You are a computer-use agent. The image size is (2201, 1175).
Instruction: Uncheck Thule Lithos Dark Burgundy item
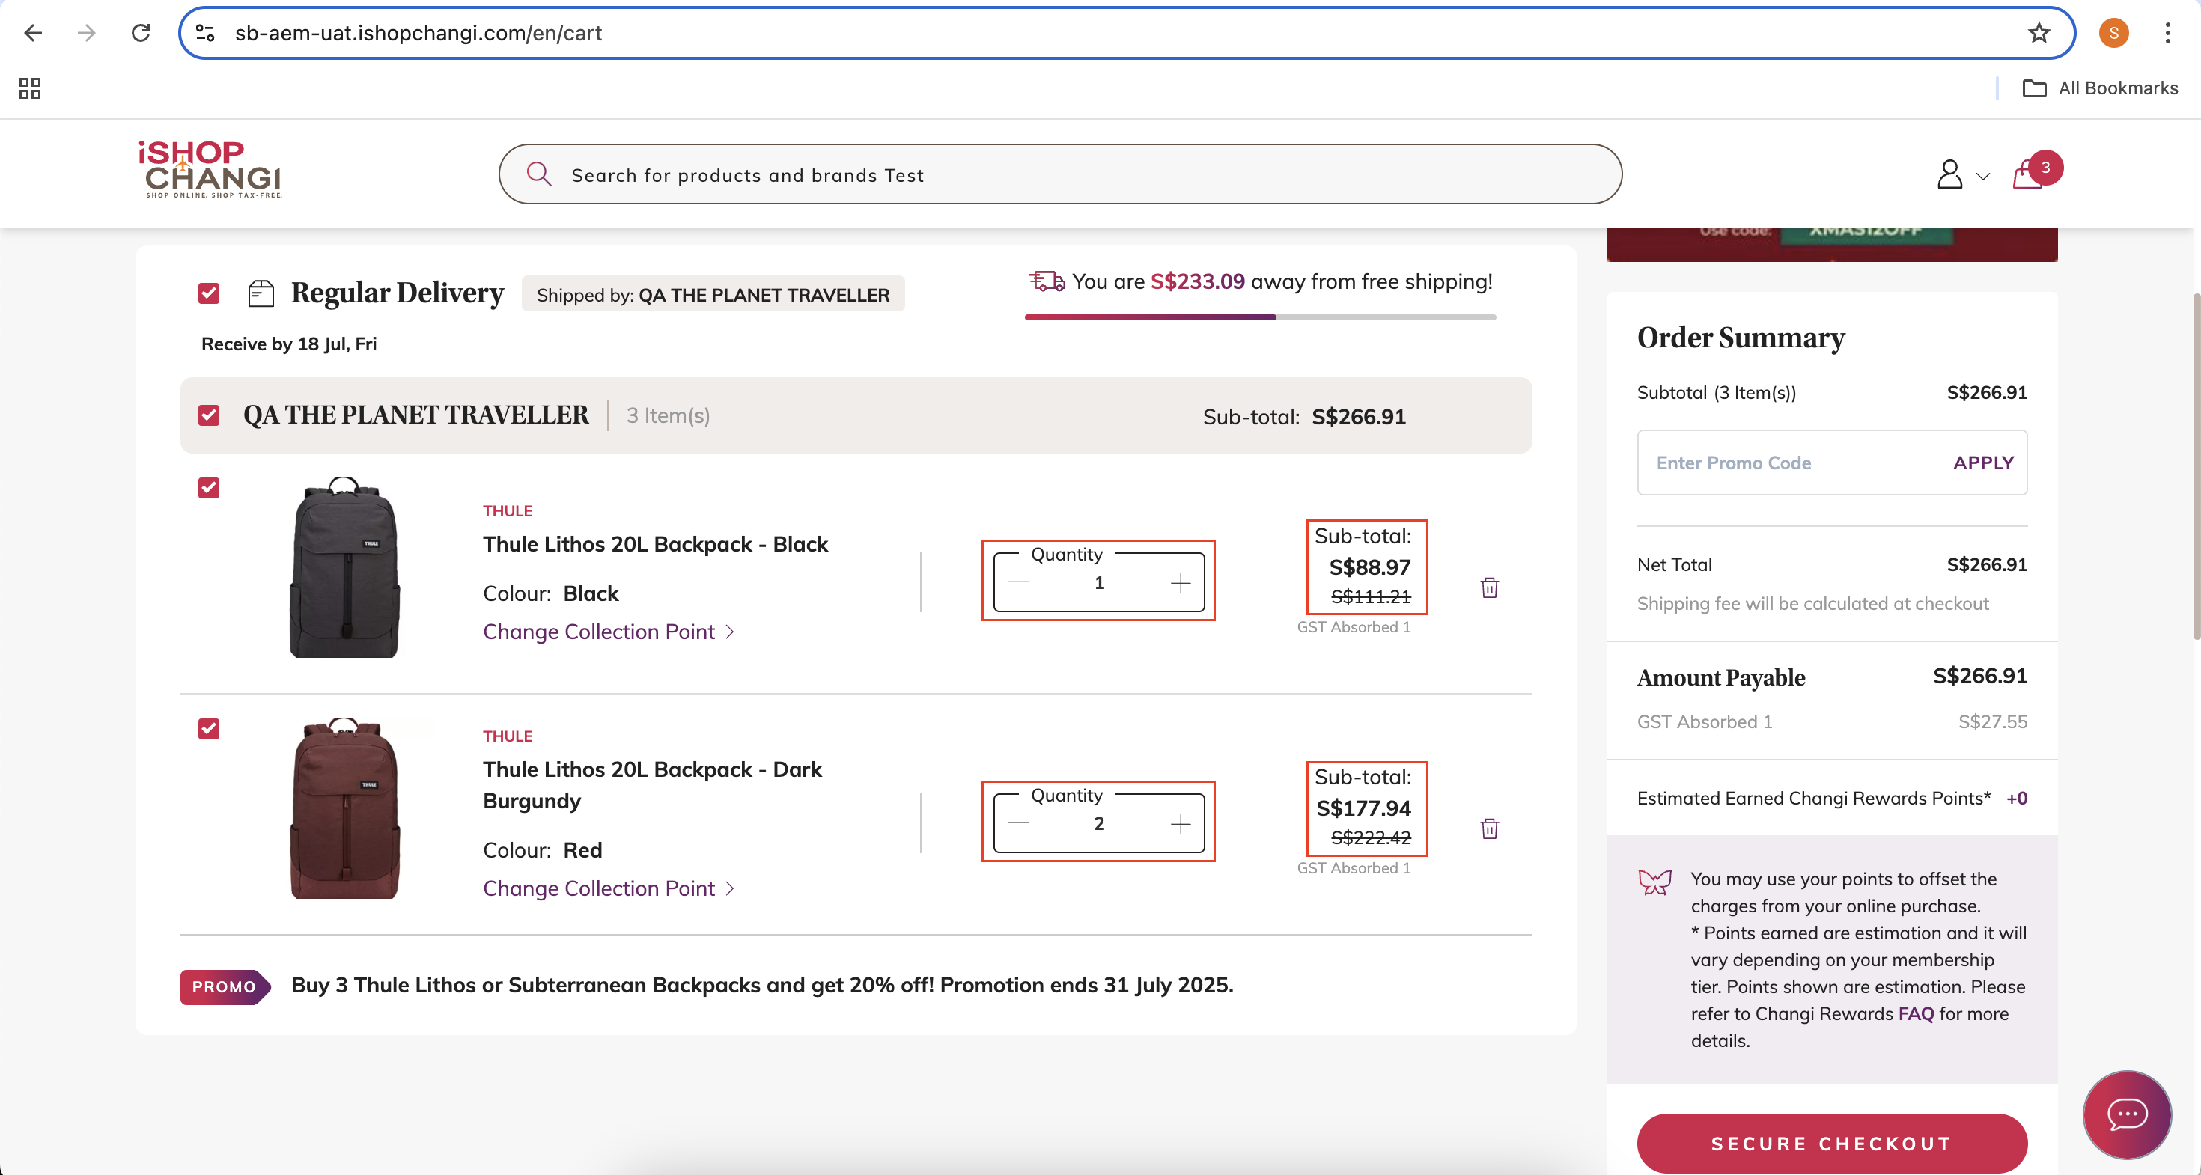(208, 728)
